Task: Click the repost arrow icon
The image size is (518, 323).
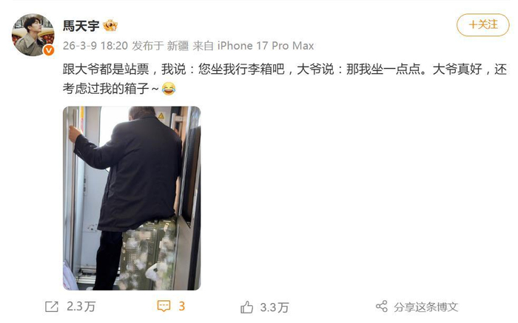Action: click(52, 307)
